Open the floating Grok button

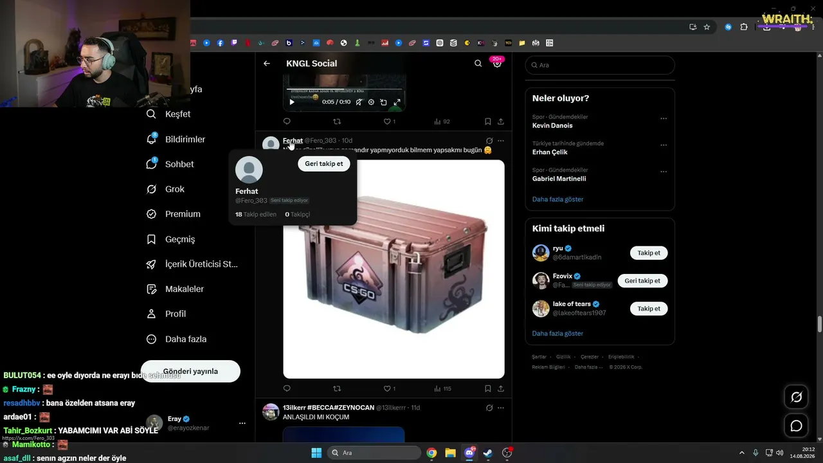[796, 397]
